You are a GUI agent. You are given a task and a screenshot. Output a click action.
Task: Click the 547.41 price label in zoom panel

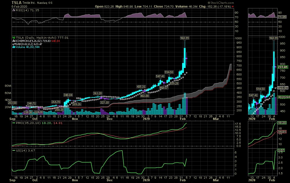coord(253,95)
